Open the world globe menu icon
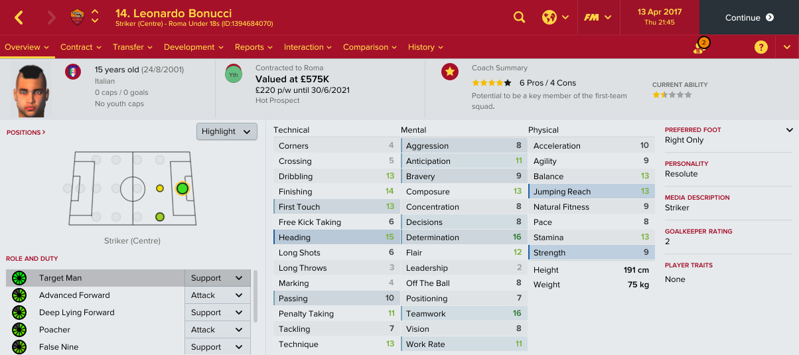Viewport: 799px width, 355px height. 549,17
